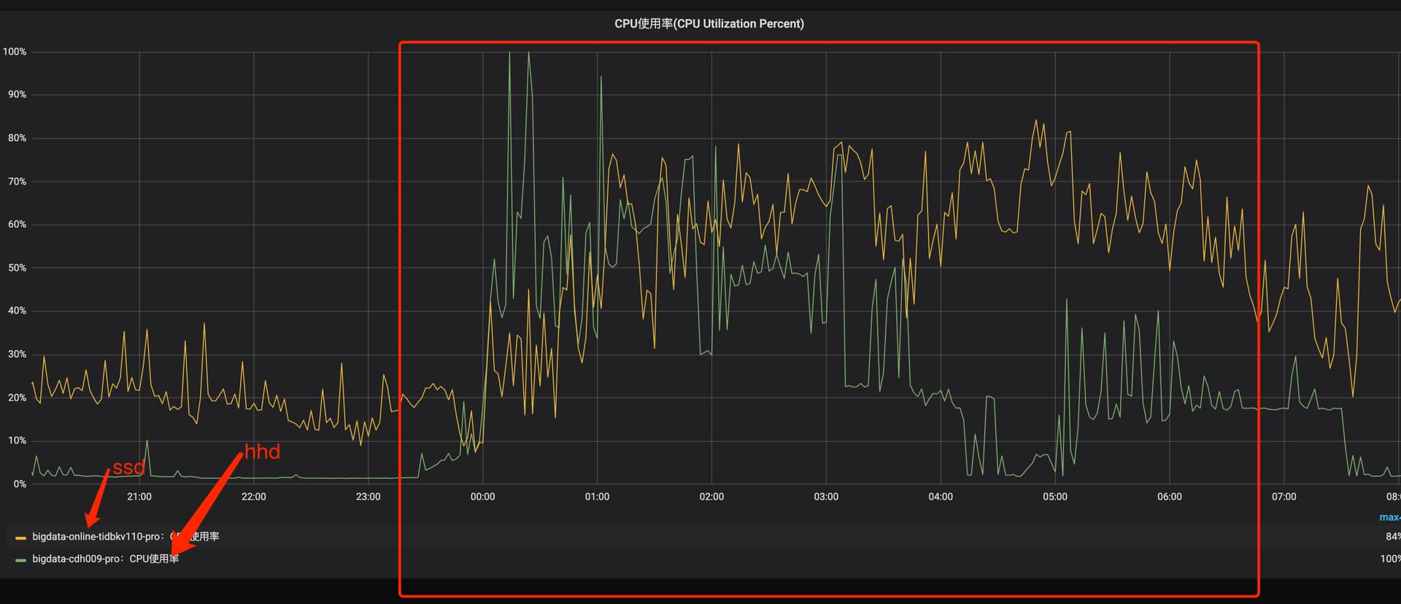Open the yellow color swatch for tidbkv110-pro
1401x604 pixels.
pyautogui.click(x=20, y=538)
